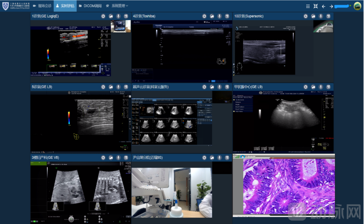364x224 pixels.
Task: Click the user avatar picture
Action: (357, 6)
